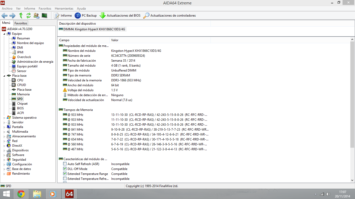Open PC Backup from the toolbar
Viewport: 355px width, 199px height.
click(86, 16)
